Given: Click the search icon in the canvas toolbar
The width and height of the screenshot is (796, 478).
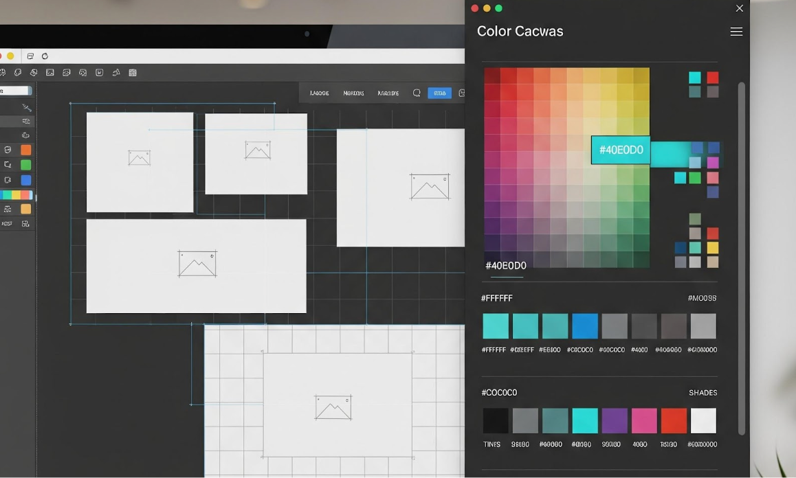Looking at the screenshot, I should [x=417, y=93].
